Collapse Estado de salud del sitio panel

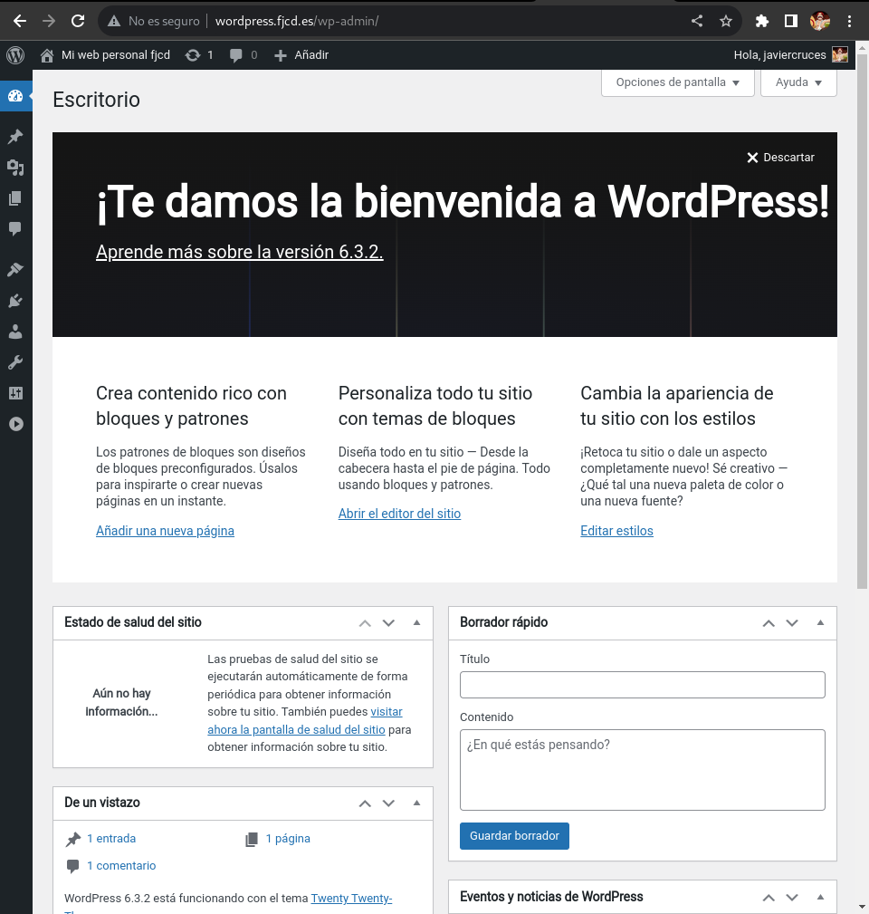pyautogui.click(x=417, y=622)
